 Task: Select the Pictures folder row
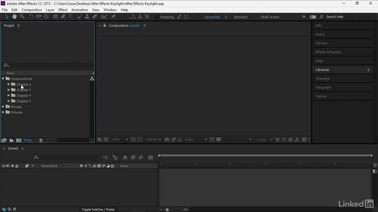[x=45, y=112]
